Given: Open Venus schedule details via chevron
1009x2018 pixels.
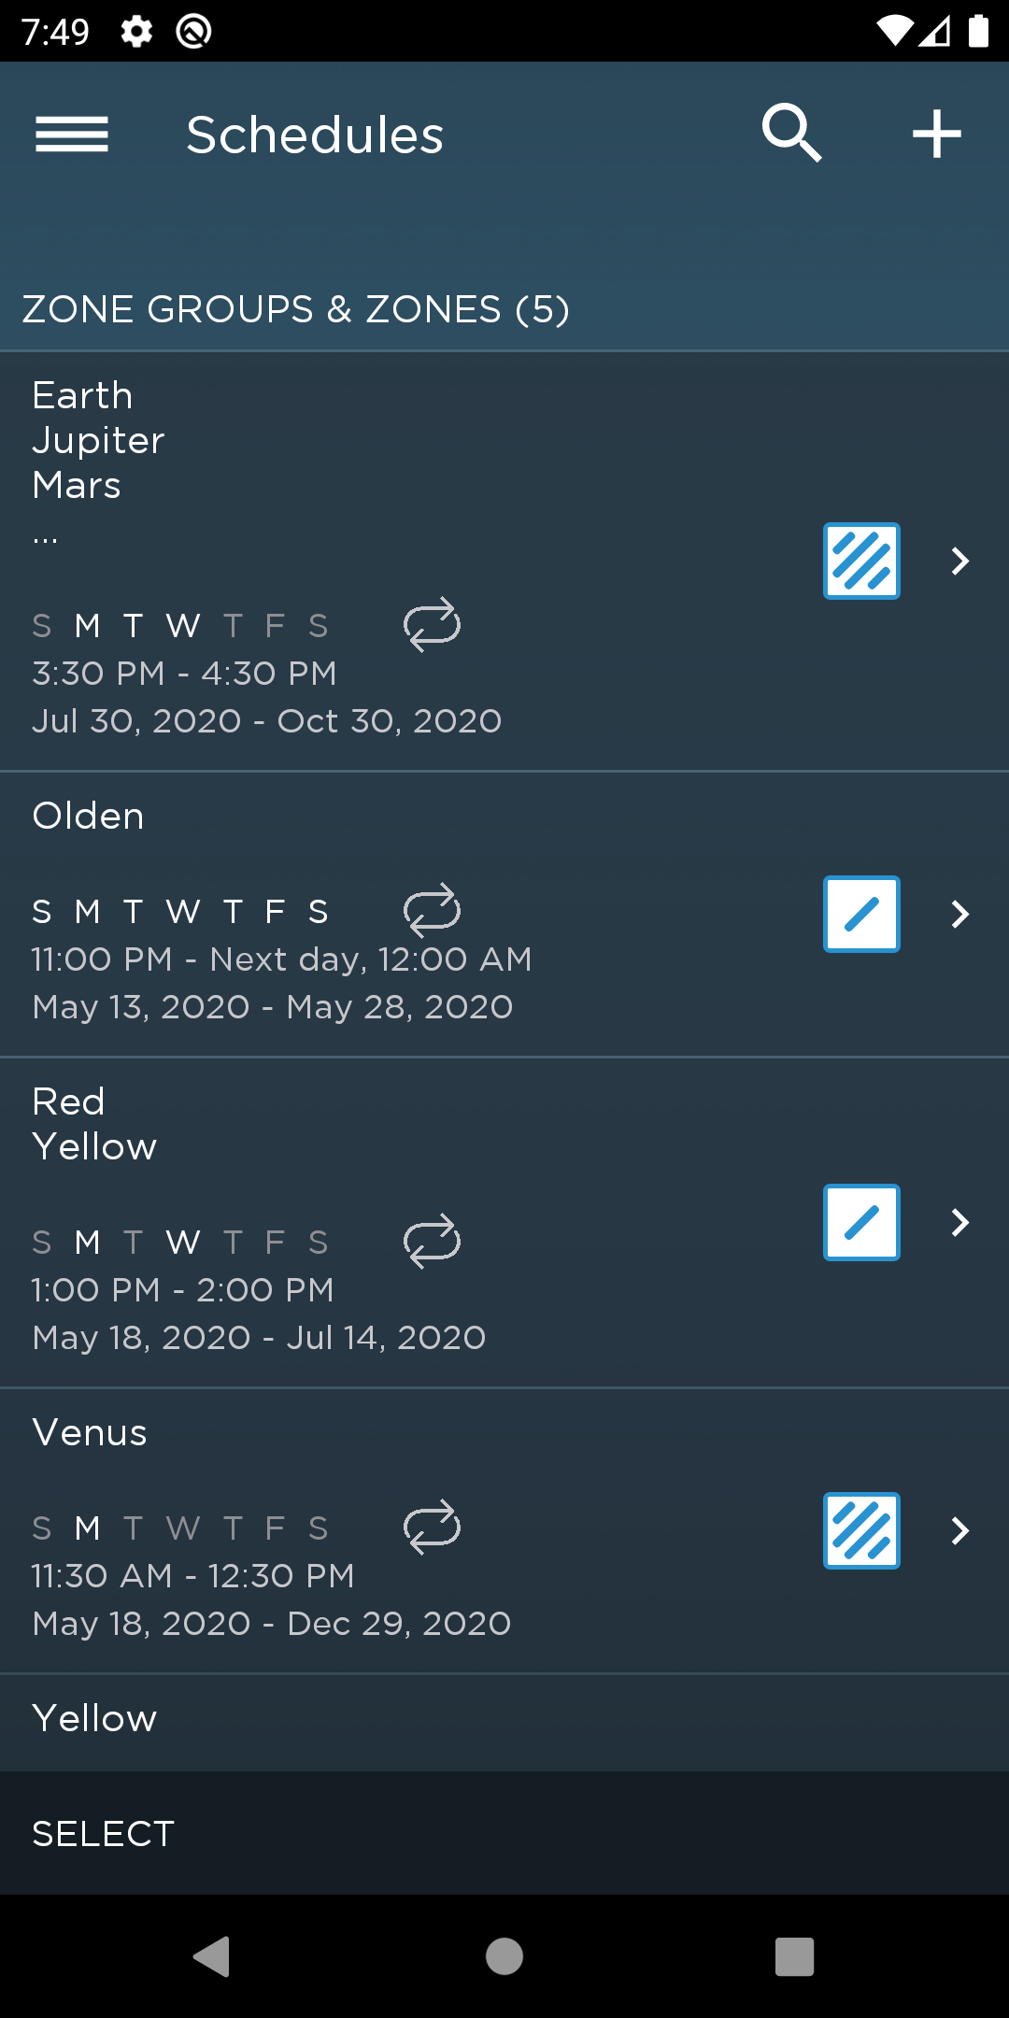Looking at the screenshot, I should coord(959,1530).
